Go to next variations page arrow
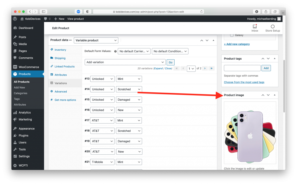The width and height of the screenshot is (297, 185). pos(205,68)
